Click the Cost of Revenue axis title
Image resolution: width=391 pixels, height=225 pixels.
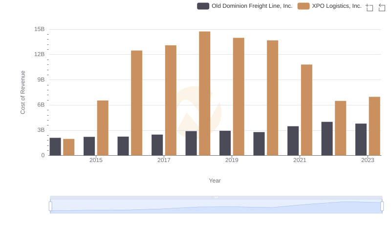[22, 92]
